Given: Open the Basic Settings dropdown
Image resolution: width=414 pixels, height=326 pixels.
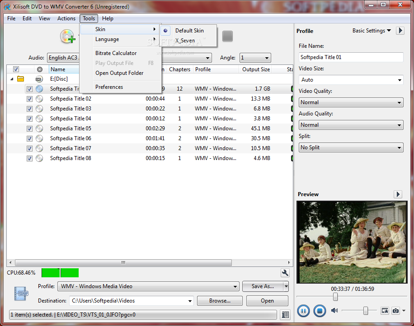Looking at the screenshot, I should 372,31.
